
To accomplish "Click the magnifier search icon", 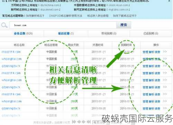I will (x=4, y=25).
